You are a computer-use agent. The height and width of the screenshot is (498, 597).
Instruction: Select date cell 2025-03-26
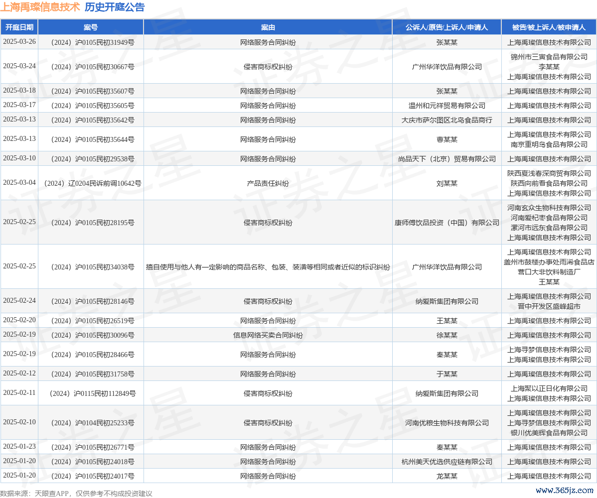[19, 42]
